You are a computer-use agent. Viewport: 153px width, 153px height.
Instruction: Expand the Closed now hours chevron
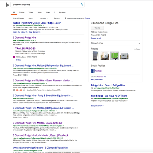coord(139,43)
